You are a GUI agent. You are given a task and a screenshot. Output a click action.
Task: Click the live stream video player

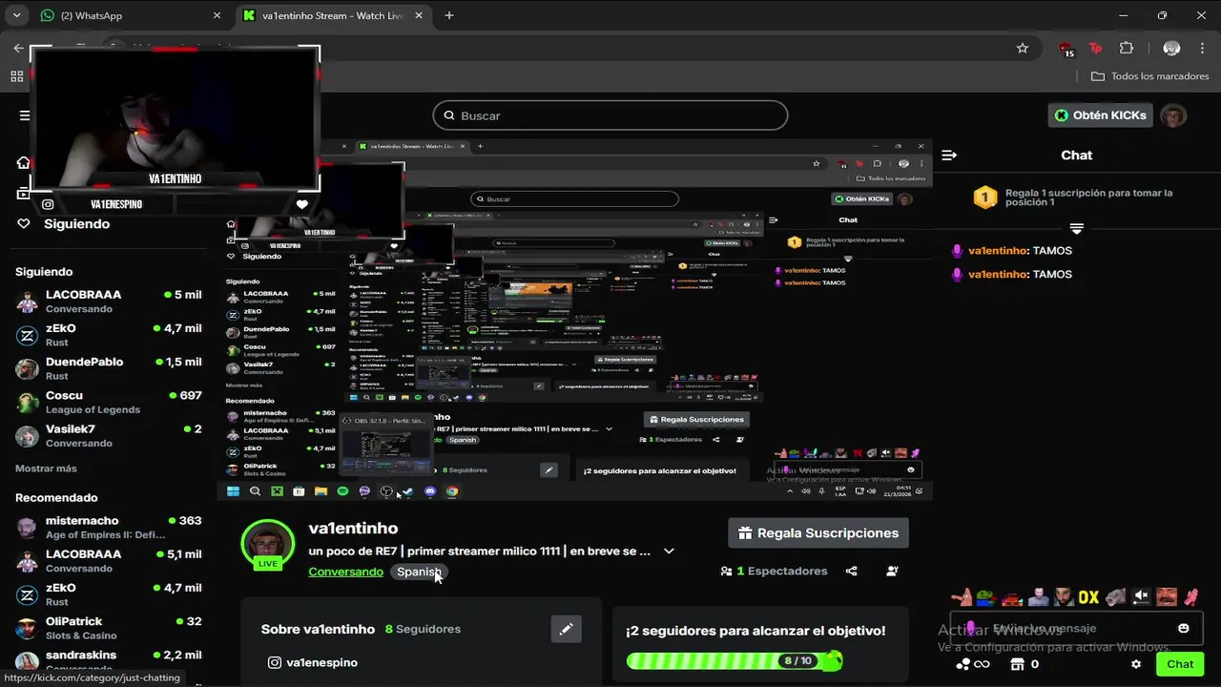(x=577, y=320)
